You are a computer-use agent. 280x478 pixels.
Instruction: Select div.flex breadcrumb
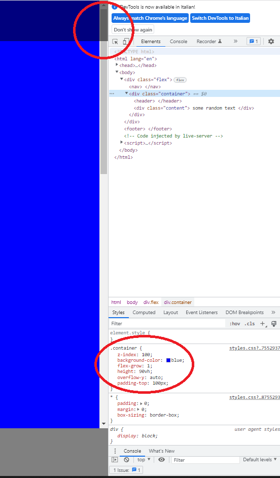[x=151, y=302]
